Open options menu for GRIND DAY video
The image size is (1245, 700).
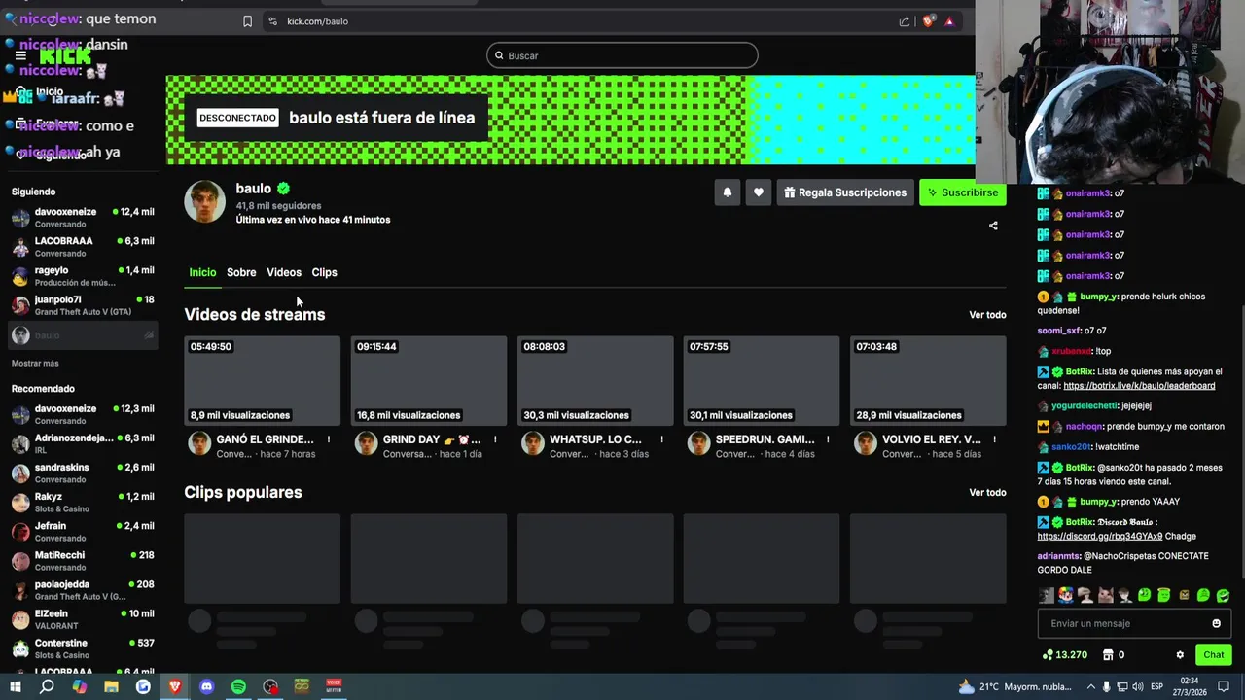coord(495,439)
